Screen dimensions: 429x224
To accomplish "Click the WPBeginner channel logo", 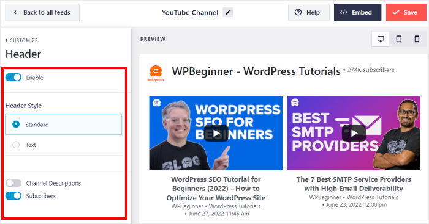I will pos(156,73).
